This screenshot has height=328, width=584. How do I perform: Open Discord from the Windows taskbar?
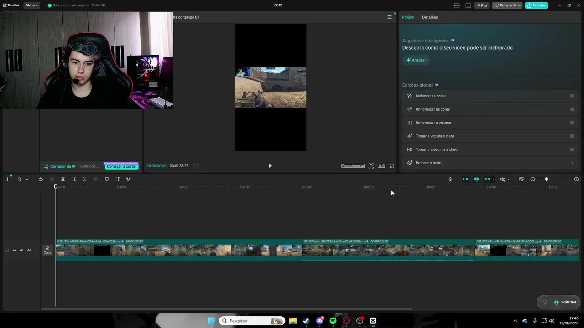point(320,321)
